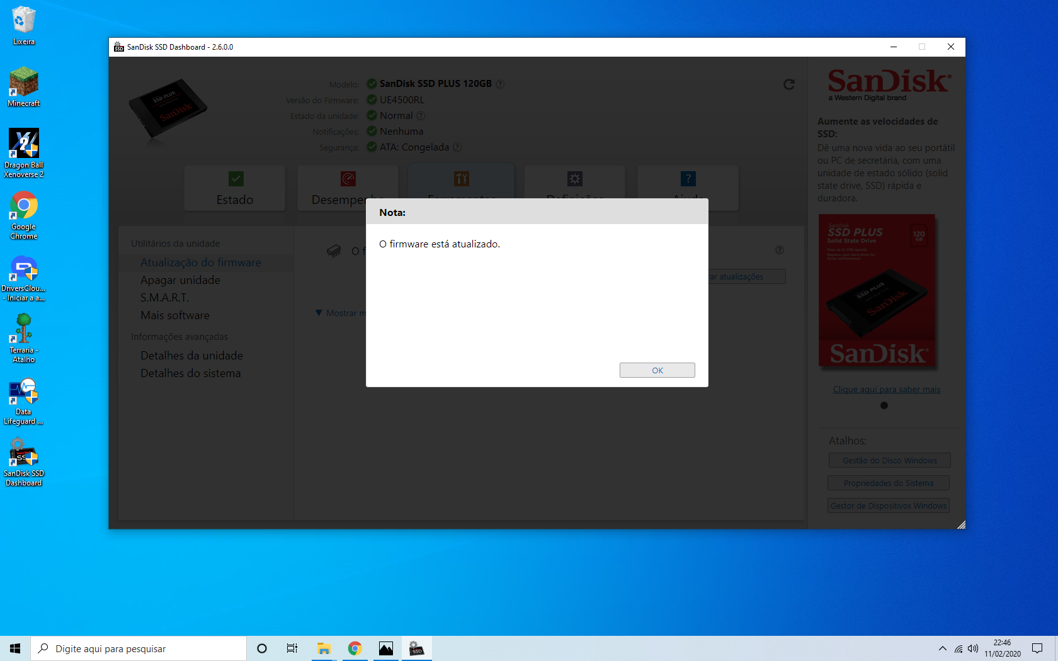Open the Ferramentas tab with tools icon
This screenshot has height=661, width=1058.
[x=461, y=181]
